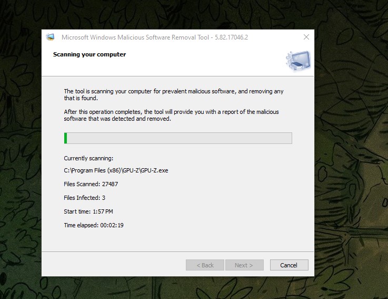The image size is (388, 299).
Task: Click the paragraph starting 'After this operation completes'
Action: (x=171, y=115)
